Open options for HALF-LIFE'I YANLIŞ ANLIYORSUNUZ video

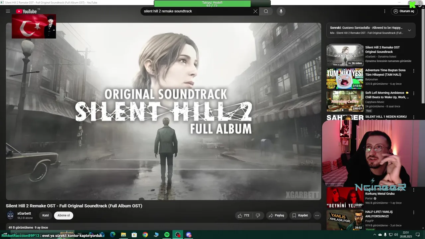click(414, 212)
